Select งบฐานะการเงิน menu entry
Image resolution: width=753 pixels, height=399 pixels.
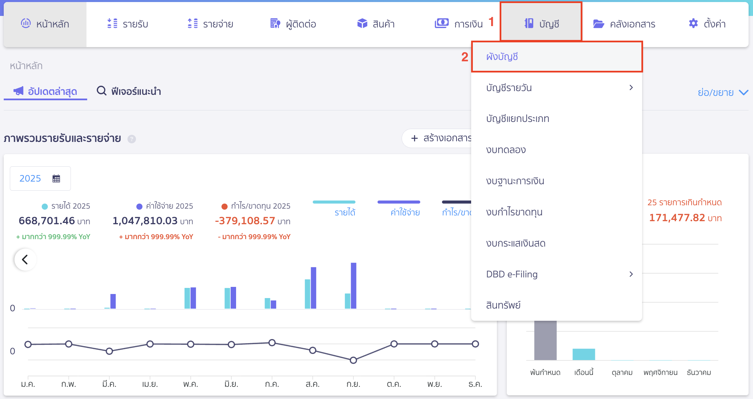coord(557,181)
